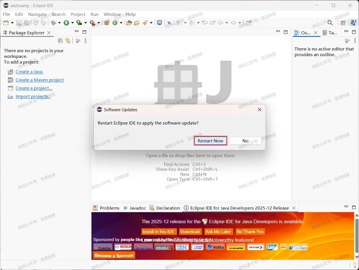Click the Ask Me Later button

(x=218, y=231)
